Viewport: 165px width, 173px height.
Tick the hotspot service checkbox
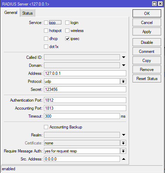(46, 31)
